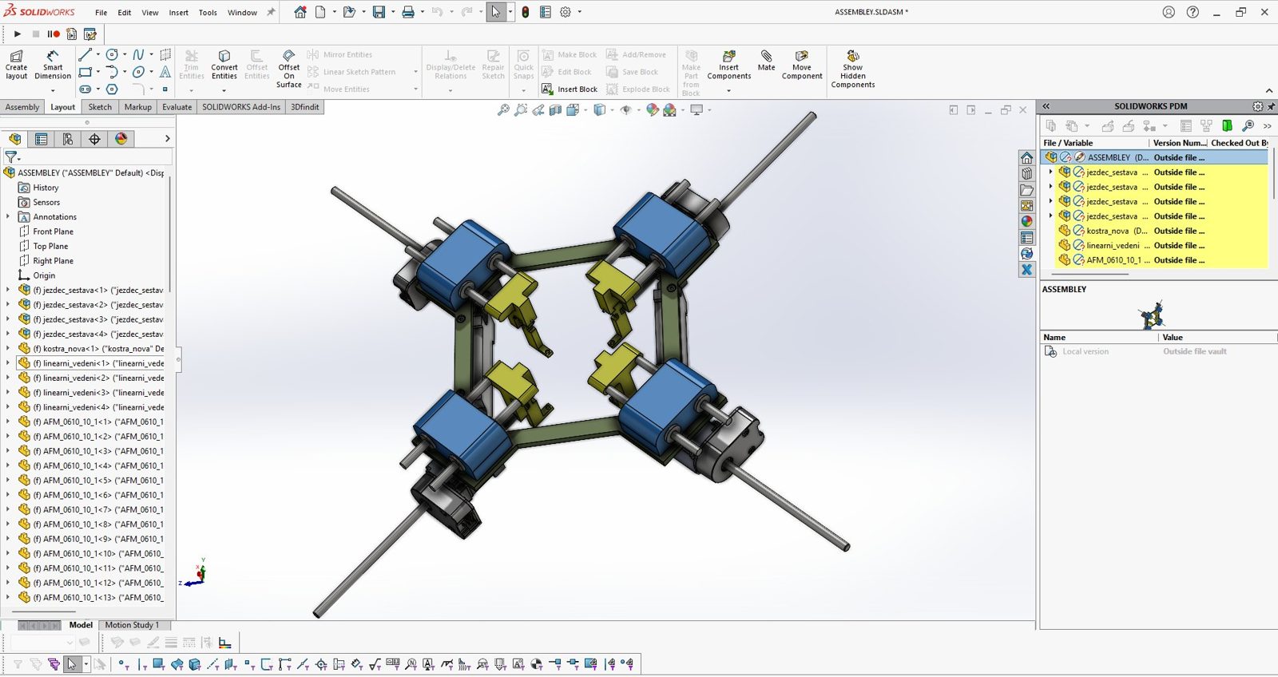Viewport: 1278px width, 677px height.
Task: Expand the jezdec_sestava<1> tree node
Action: point(8,290)
